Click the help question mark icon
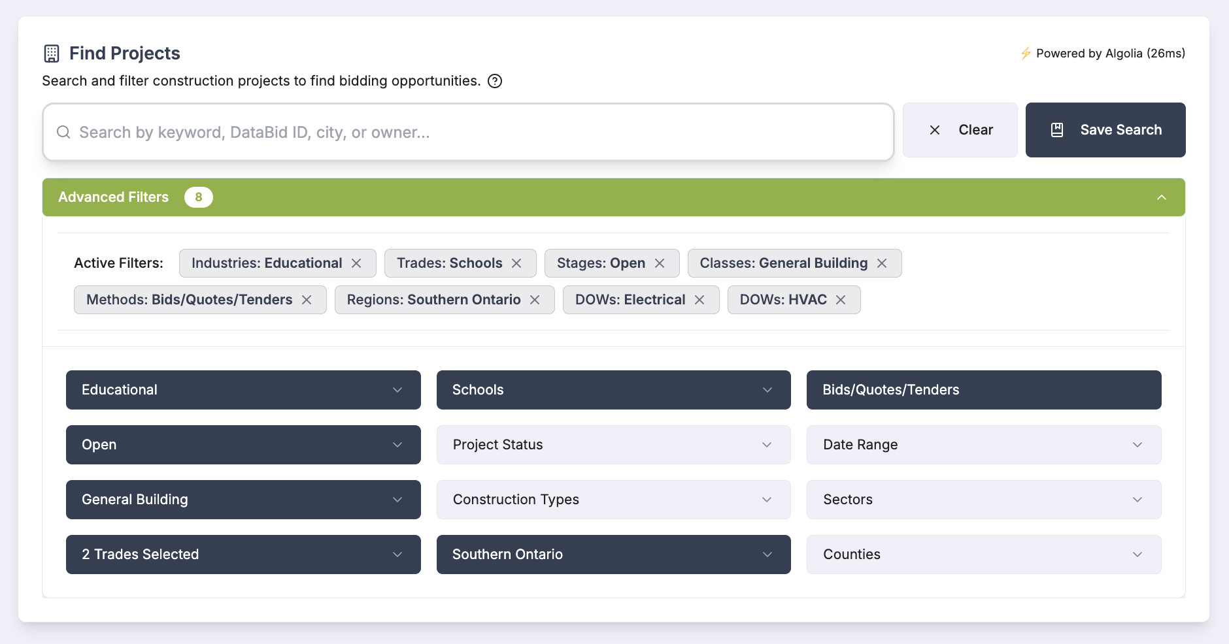The image size is (1229, 644). tap(495, 81)
